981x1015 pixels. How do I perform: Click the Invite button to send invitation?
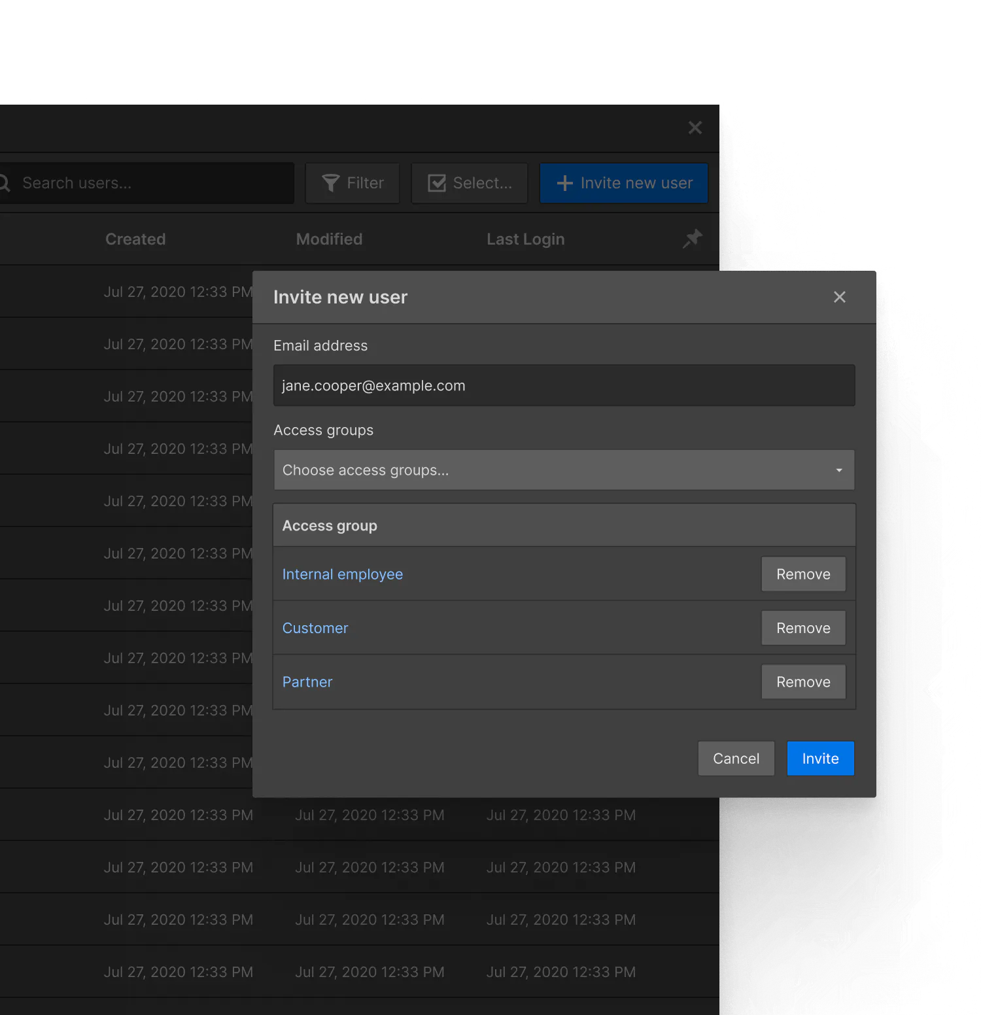[x=820, y=758]
